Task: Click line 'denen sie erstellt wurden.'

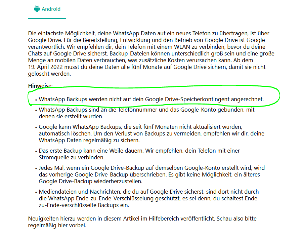Action: [71, 116]
